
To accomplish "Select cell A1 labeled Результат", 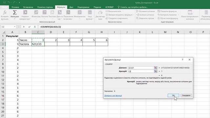I will [x=12, y=36].
